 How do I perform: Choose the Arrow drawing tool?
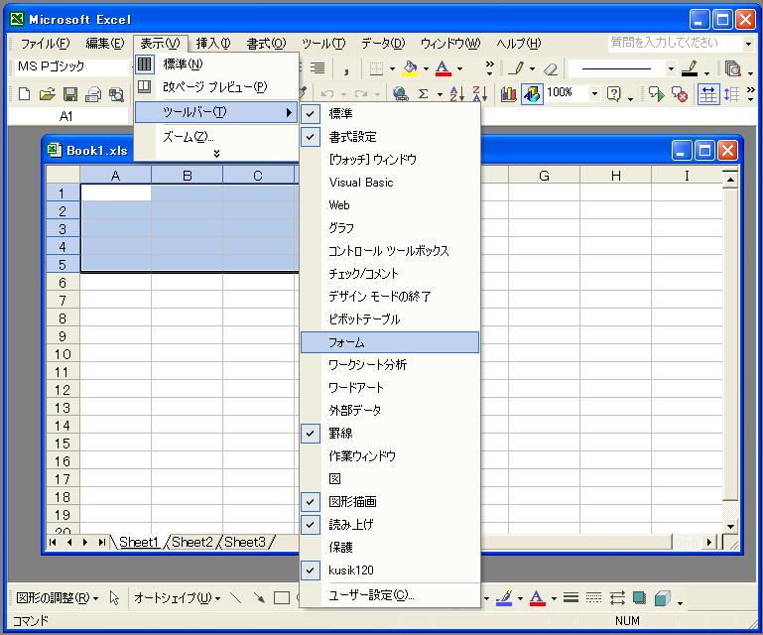pos(259,597)
